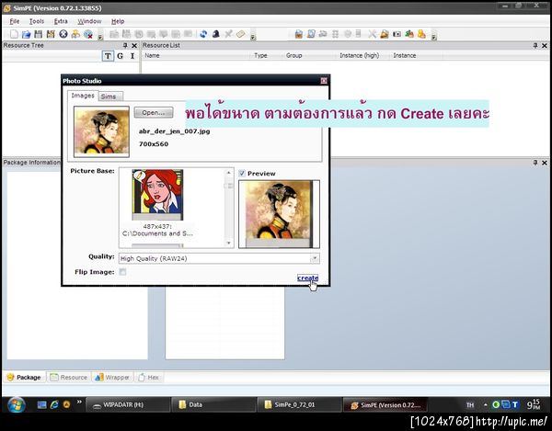Click the camera Photo Studio toolbar icon
The height and width of the screenshot is (431, 552).
click(397, 34)
